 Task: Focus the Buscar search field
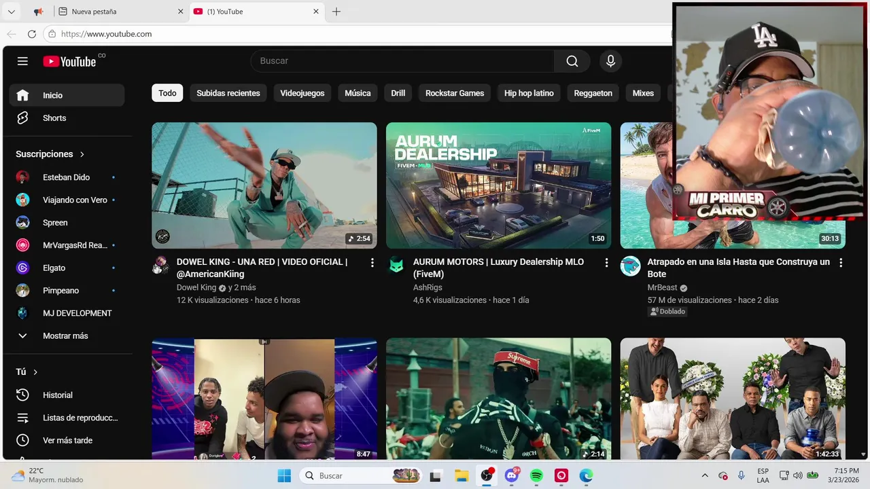pos(403,61)
